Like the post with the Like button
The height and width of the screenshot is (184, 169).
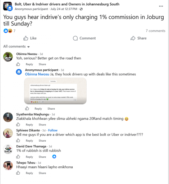tap(30, 38)
